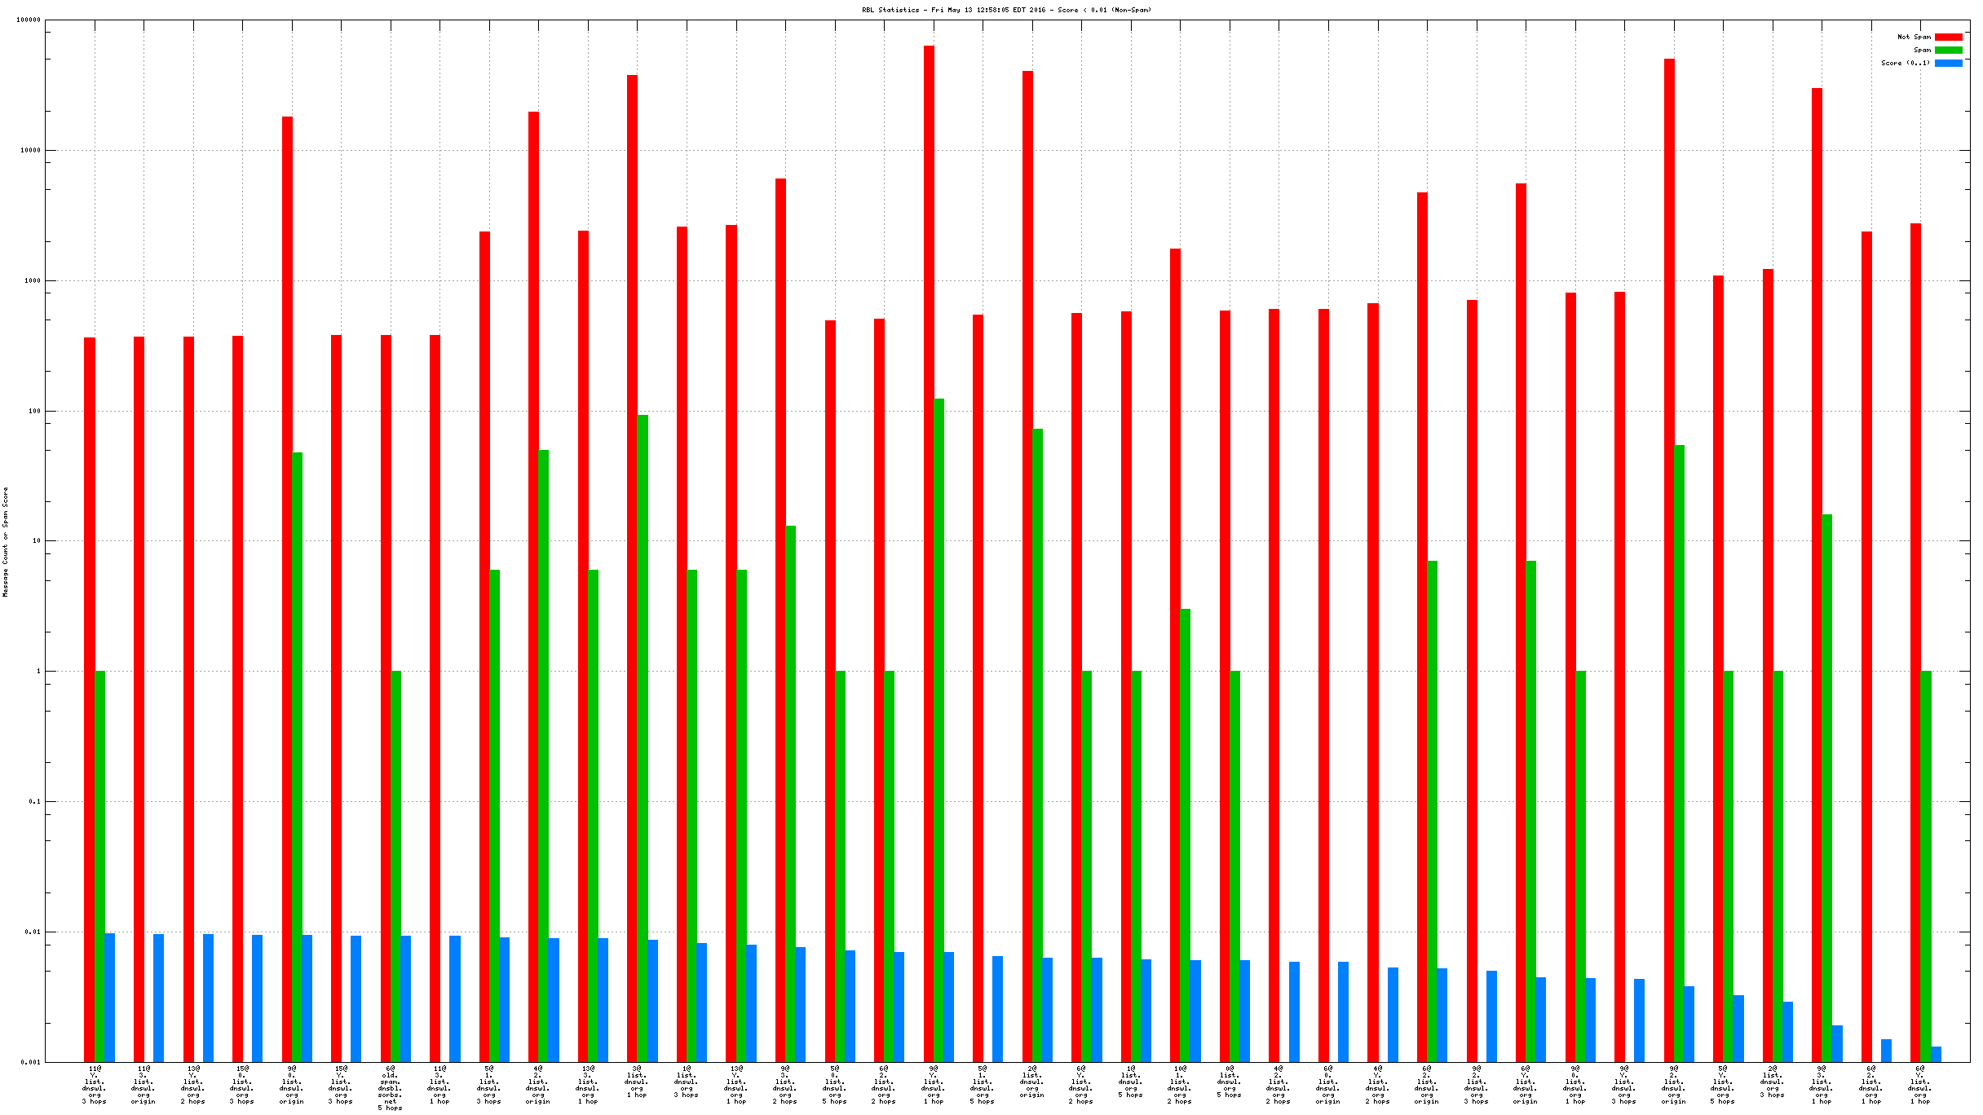Click the 'Score (0..1)' legend label text

pyautogui.click(x=1906, y=63)
